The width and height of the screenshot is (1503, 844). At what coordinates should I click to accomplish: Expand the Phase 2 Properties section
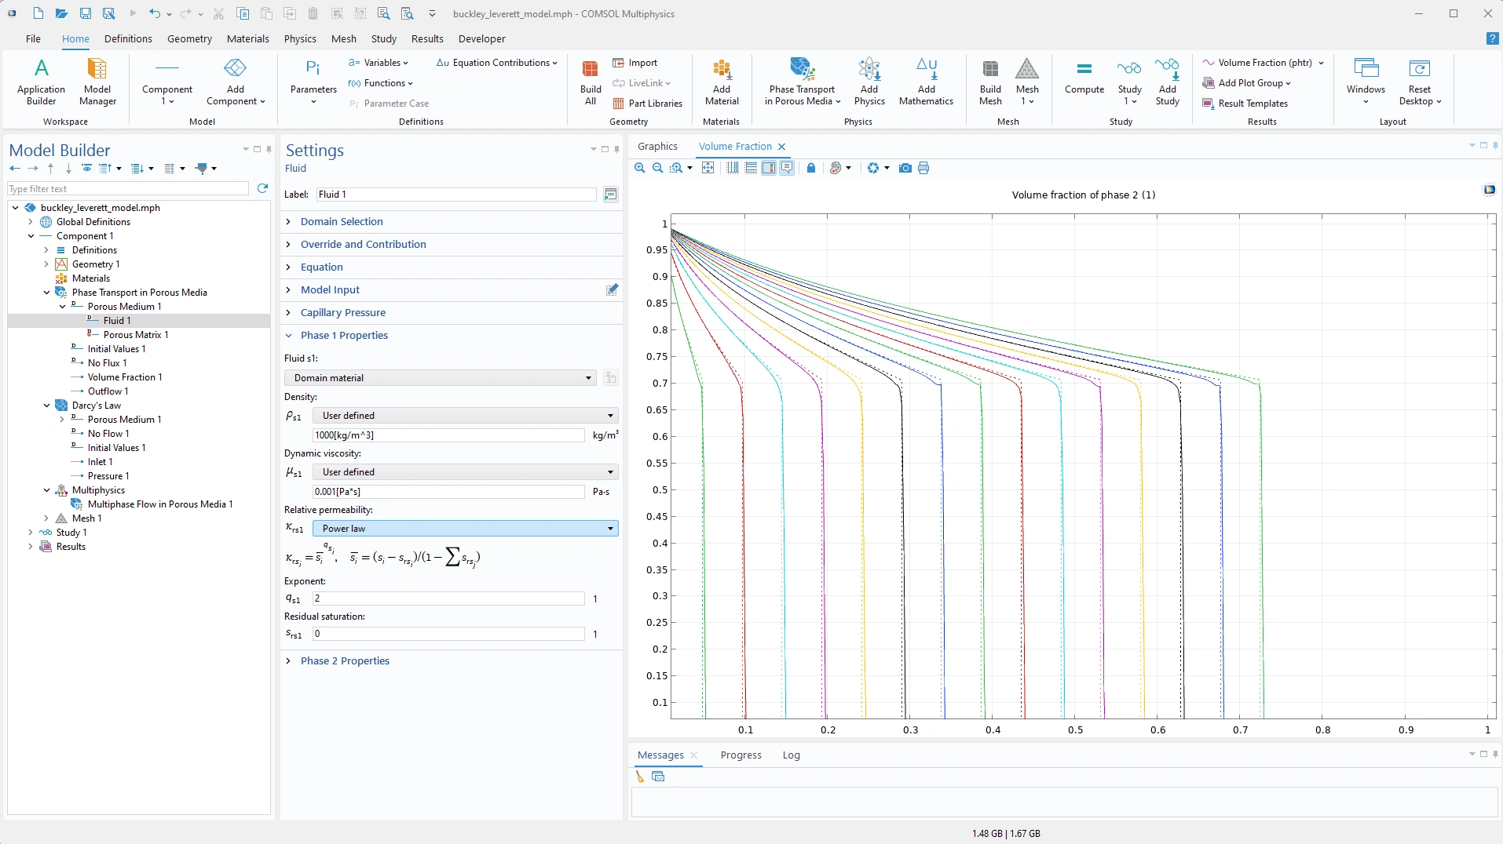pyautogui.click(x=345, y=660)
